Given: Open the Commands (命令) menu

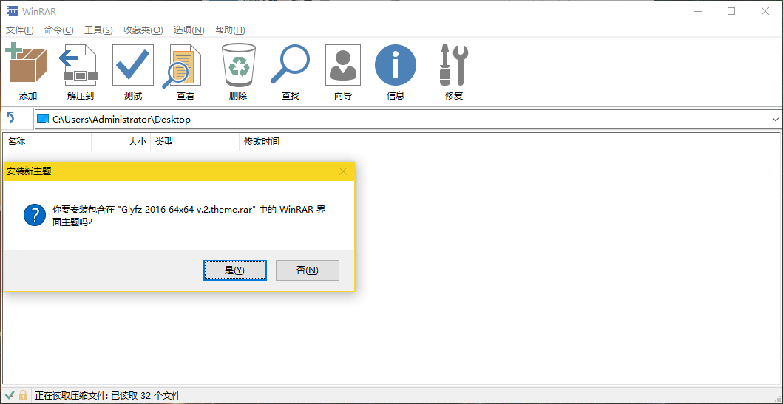Looking at the screenshot, I should pos(59,30).
